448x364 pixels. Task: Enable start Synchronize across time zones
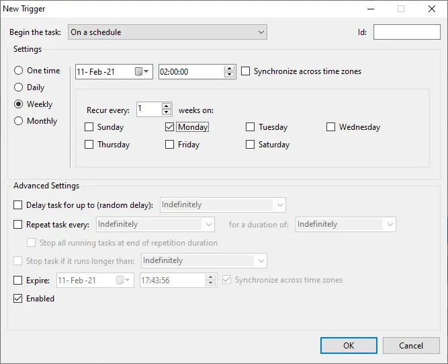[245, 71]
